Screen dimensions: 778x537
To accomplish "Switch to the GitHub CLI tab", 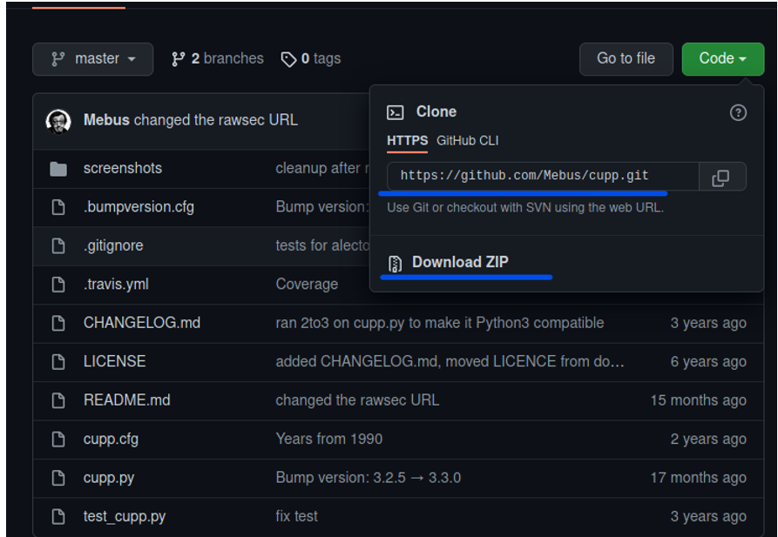I will [467, 141].
